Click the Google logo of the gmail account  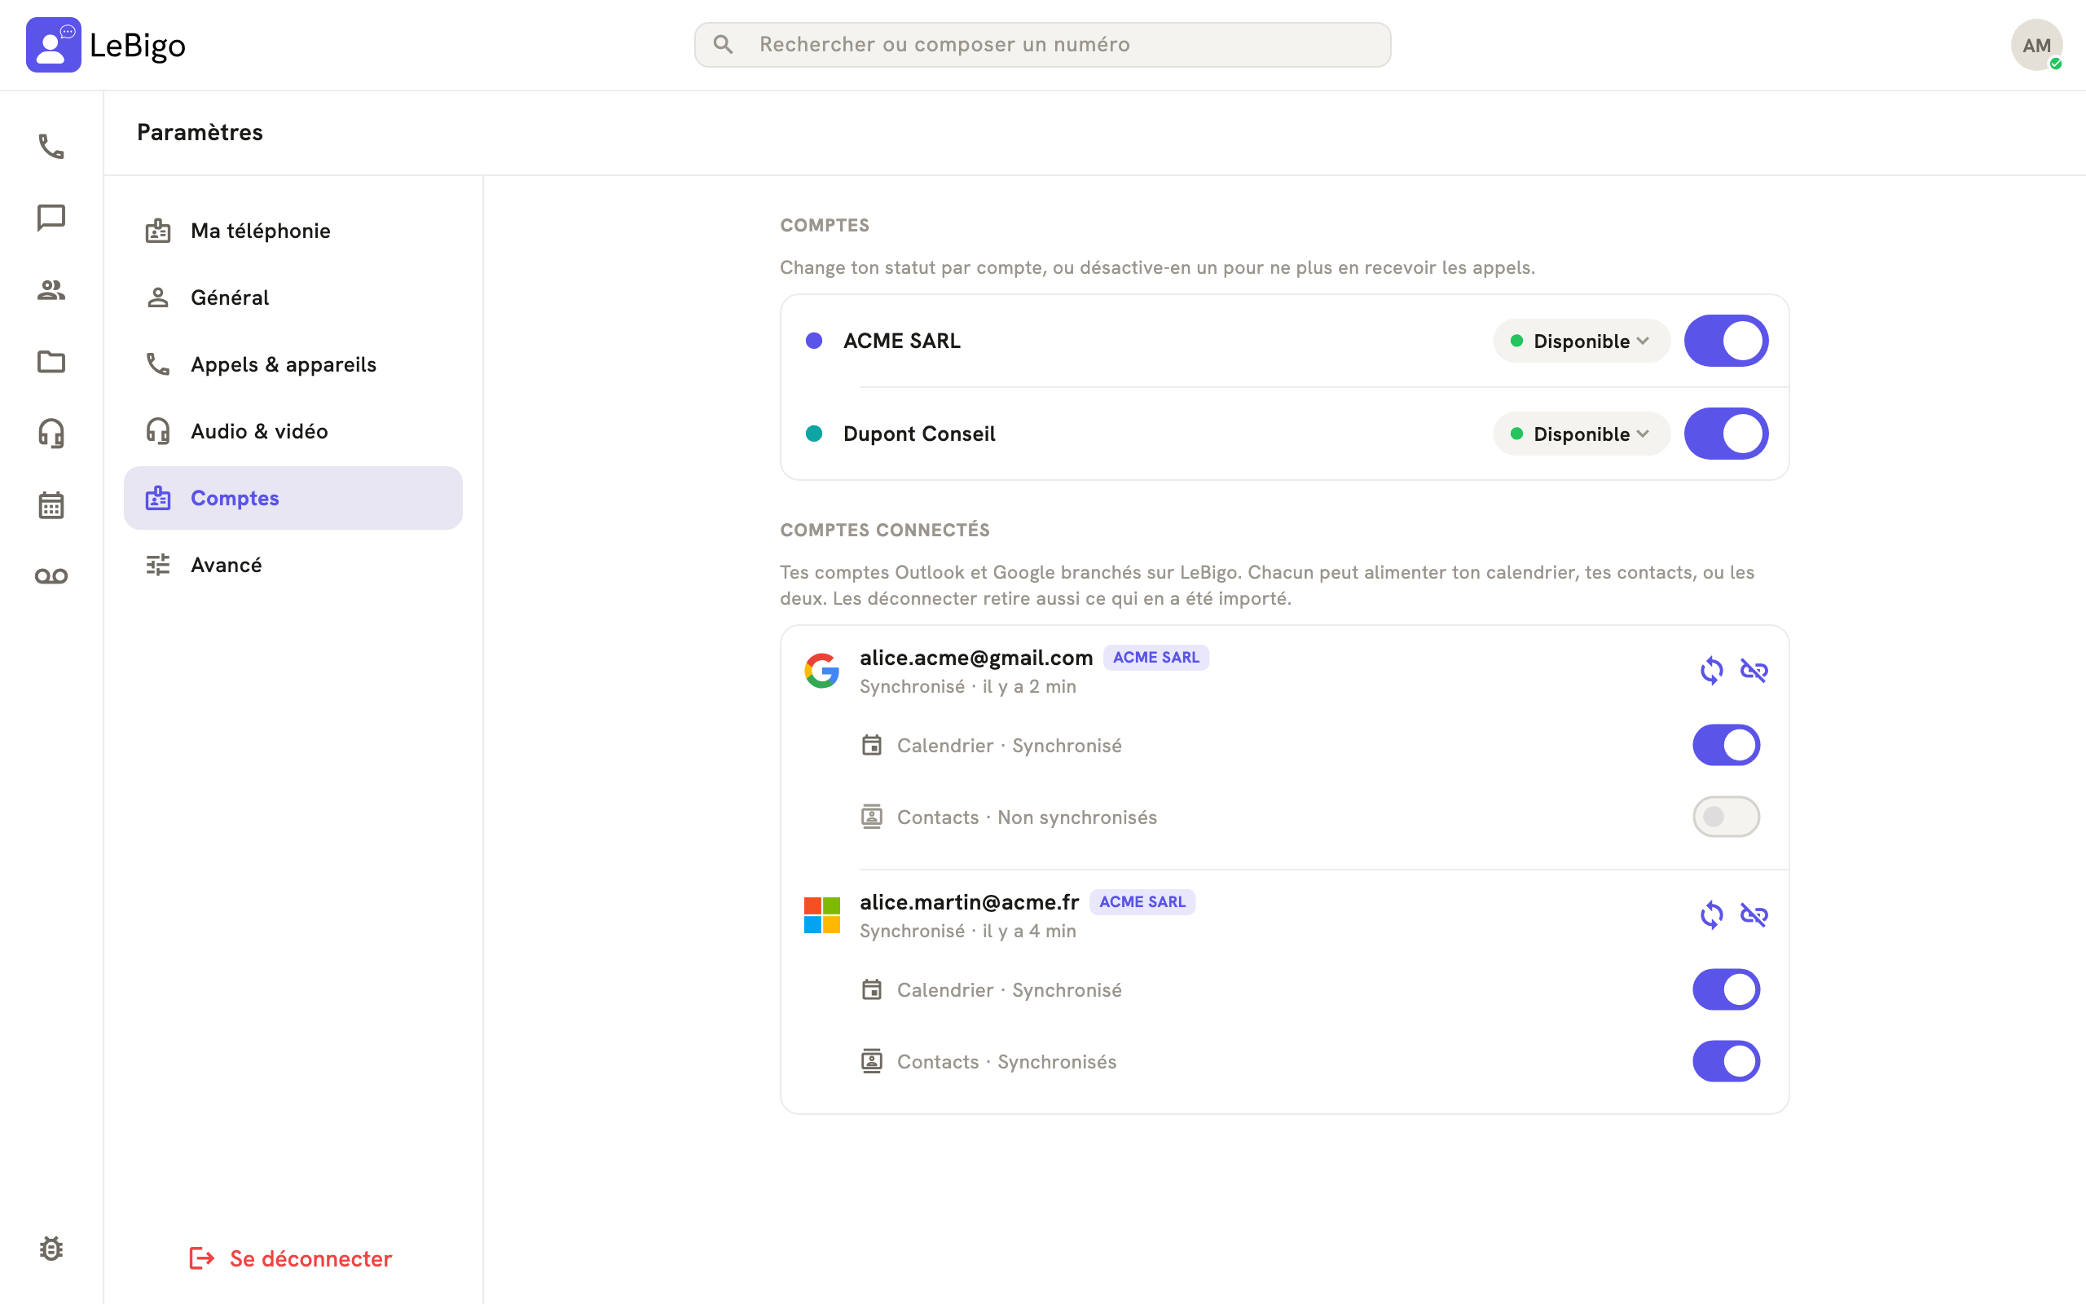821,670
